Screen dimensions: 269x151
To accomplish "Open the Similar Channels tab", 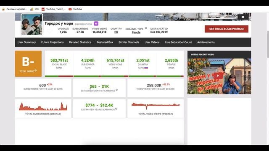I will pos(129,42).
